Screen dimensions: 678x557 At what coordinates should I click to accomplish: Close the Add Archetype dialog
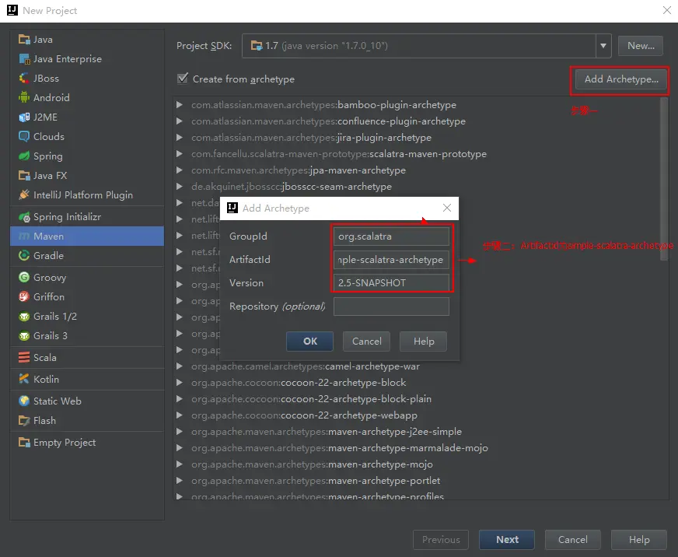447,208
